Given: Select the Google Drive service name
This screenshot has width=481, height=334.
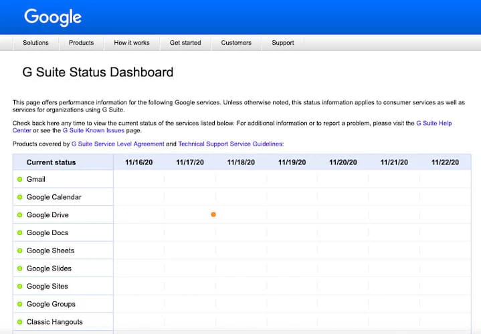Looking at the screenshot, I should (x=47, y=215).
